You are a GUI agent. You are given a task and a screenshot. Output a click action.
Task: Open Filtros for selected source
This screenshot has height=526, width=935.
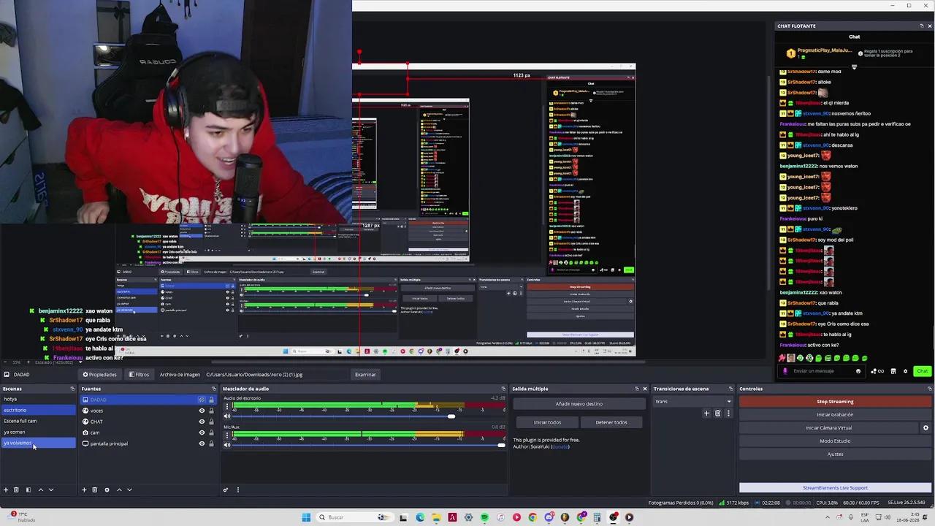click(139, 375)
